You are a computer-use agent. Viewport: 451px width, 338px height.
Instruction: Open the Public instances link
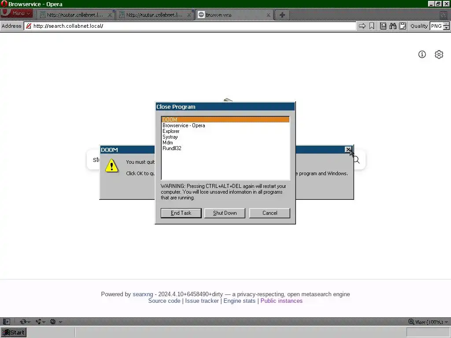click(281, 301)
